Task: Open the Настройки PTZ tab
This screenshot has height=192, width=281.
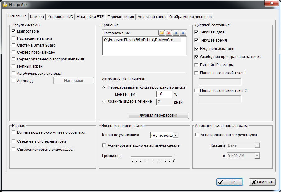Action: point(90,17)
